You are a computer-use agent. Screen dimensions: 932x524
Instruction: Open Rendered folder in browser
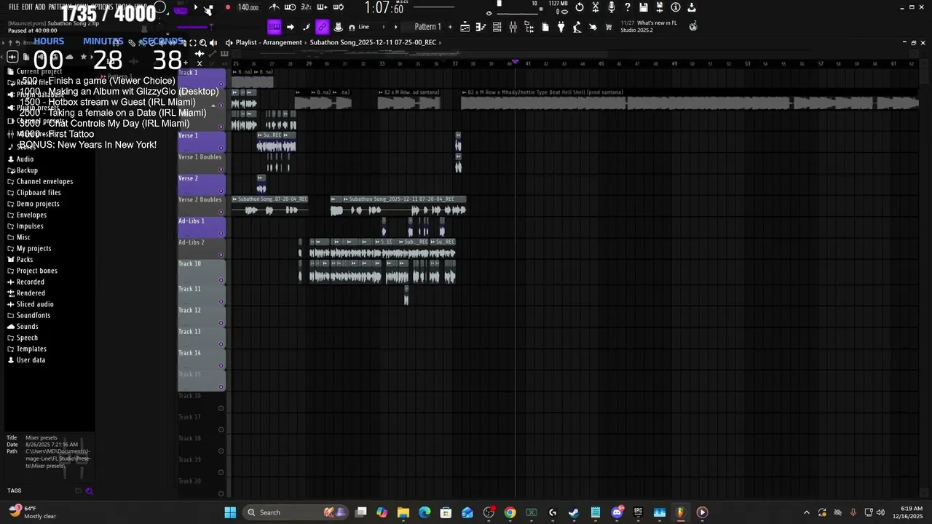pos(31,293)
